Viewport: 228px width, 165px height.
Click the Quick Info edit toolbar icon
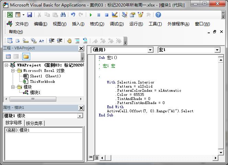click(26, 41)
